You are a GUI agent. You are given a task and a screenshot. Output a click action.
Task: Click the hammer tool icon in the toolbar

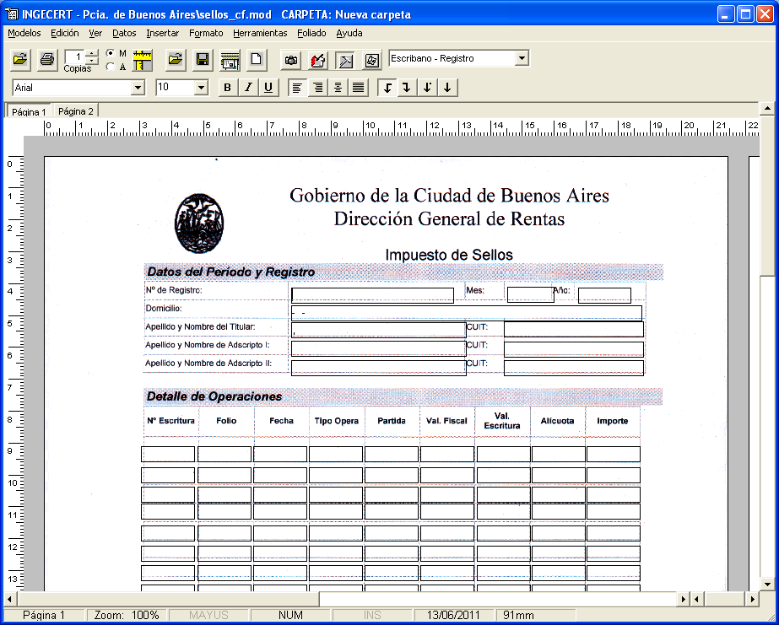click(345, 60)
